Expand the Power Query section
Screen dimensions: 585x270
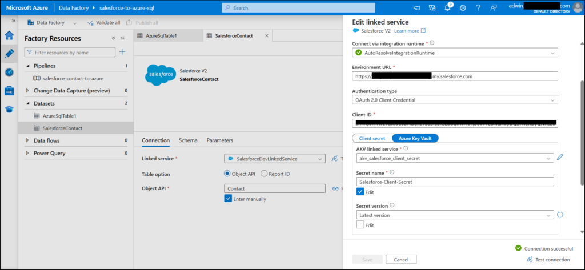[x=28, y=153]
